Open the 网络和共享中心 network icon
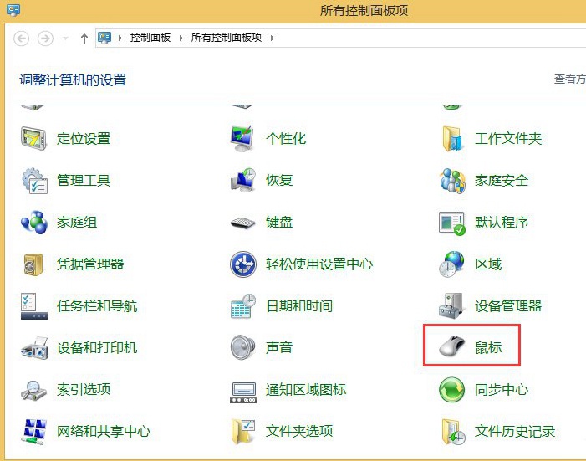586x461 pixels. pyautogui.click(x=34, y=432)
